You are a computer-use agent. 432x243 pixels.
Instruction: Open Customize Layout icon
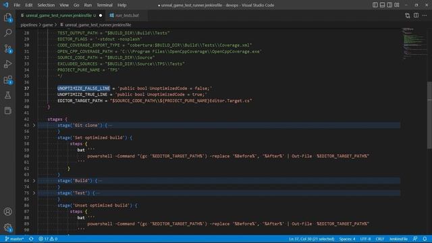point(397,5)
